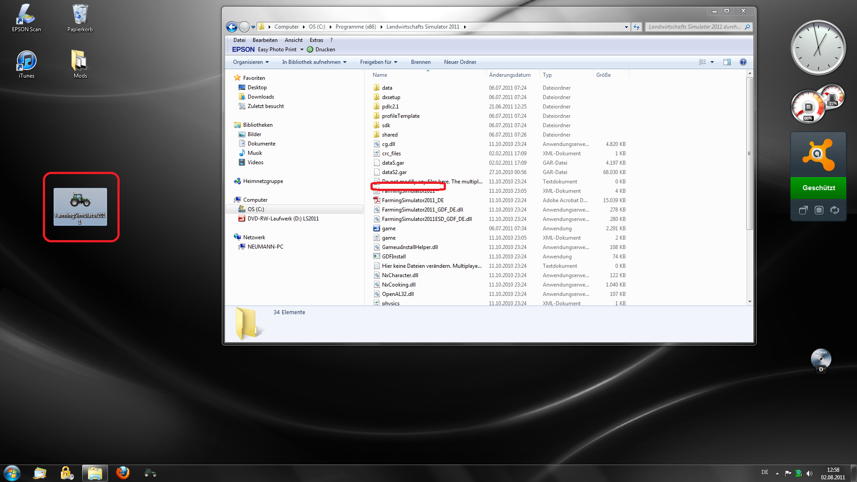857x482 pixels.
Task: Open the Extras menu
Action: tap(316, 40)
